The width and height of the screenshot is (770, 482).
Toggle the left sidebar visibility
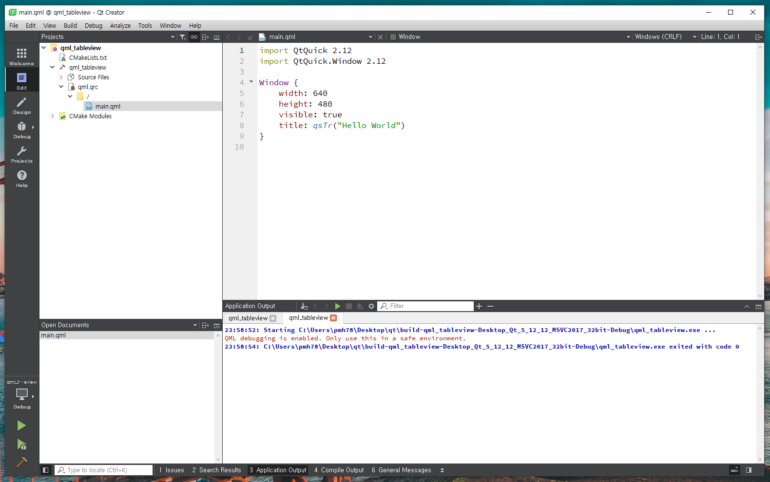click(46, 470)
